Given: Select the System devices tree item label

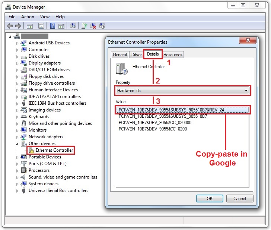Looking at the screenshot, I should pyautogui.click(x=44, y=184).
